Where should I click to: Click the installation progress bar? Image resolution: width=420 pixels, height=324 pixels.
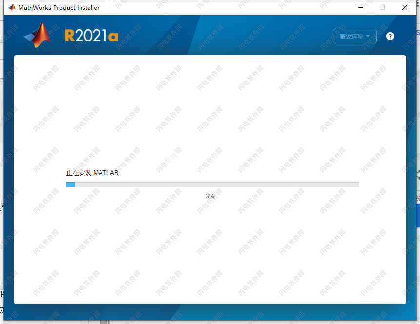212,185
